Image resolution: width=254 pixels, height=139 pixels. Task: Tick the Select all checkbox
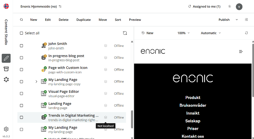pyautogui.click(x=21, y=33)
